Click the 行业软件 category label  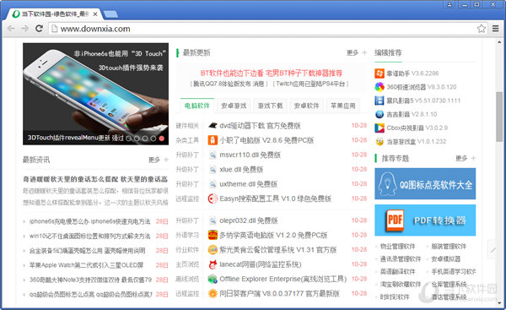(x=187, y=249)
